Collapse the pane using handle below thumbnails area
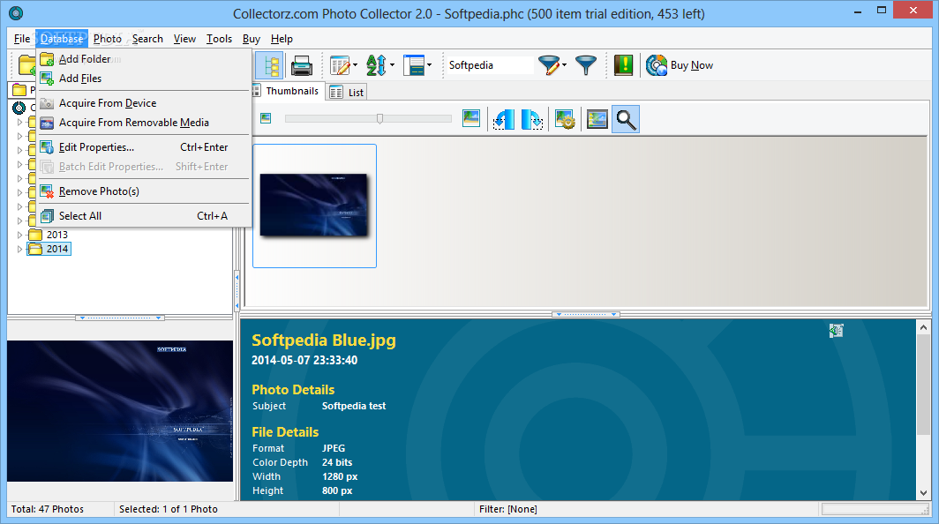The height and width of the screenshot is (524, 939). (586, 314)
